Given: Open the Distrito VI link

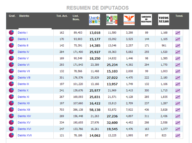Looking at the screenshot, I should point(23,65).
